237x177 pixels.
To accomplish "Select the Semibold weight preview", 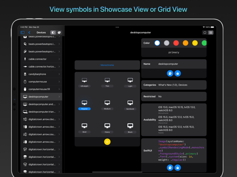I will pos(130,105).
